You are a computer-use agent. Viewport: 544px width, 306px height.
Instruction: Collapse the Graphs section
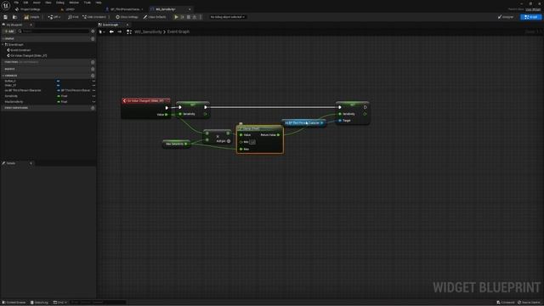click(3, 39)
